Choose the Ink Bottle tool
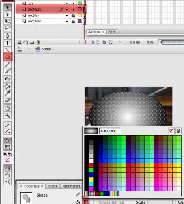 pos(7,79)
